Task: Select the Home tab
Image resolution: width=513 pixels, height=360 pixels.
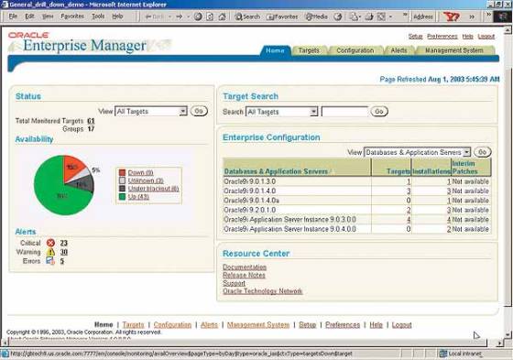Action: pyautogui.click(x=275, y=50)
